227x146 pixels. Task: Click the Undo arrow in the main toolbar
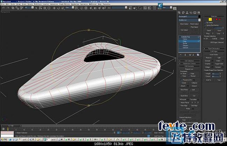pyautogui.click(x=4, y=8)
